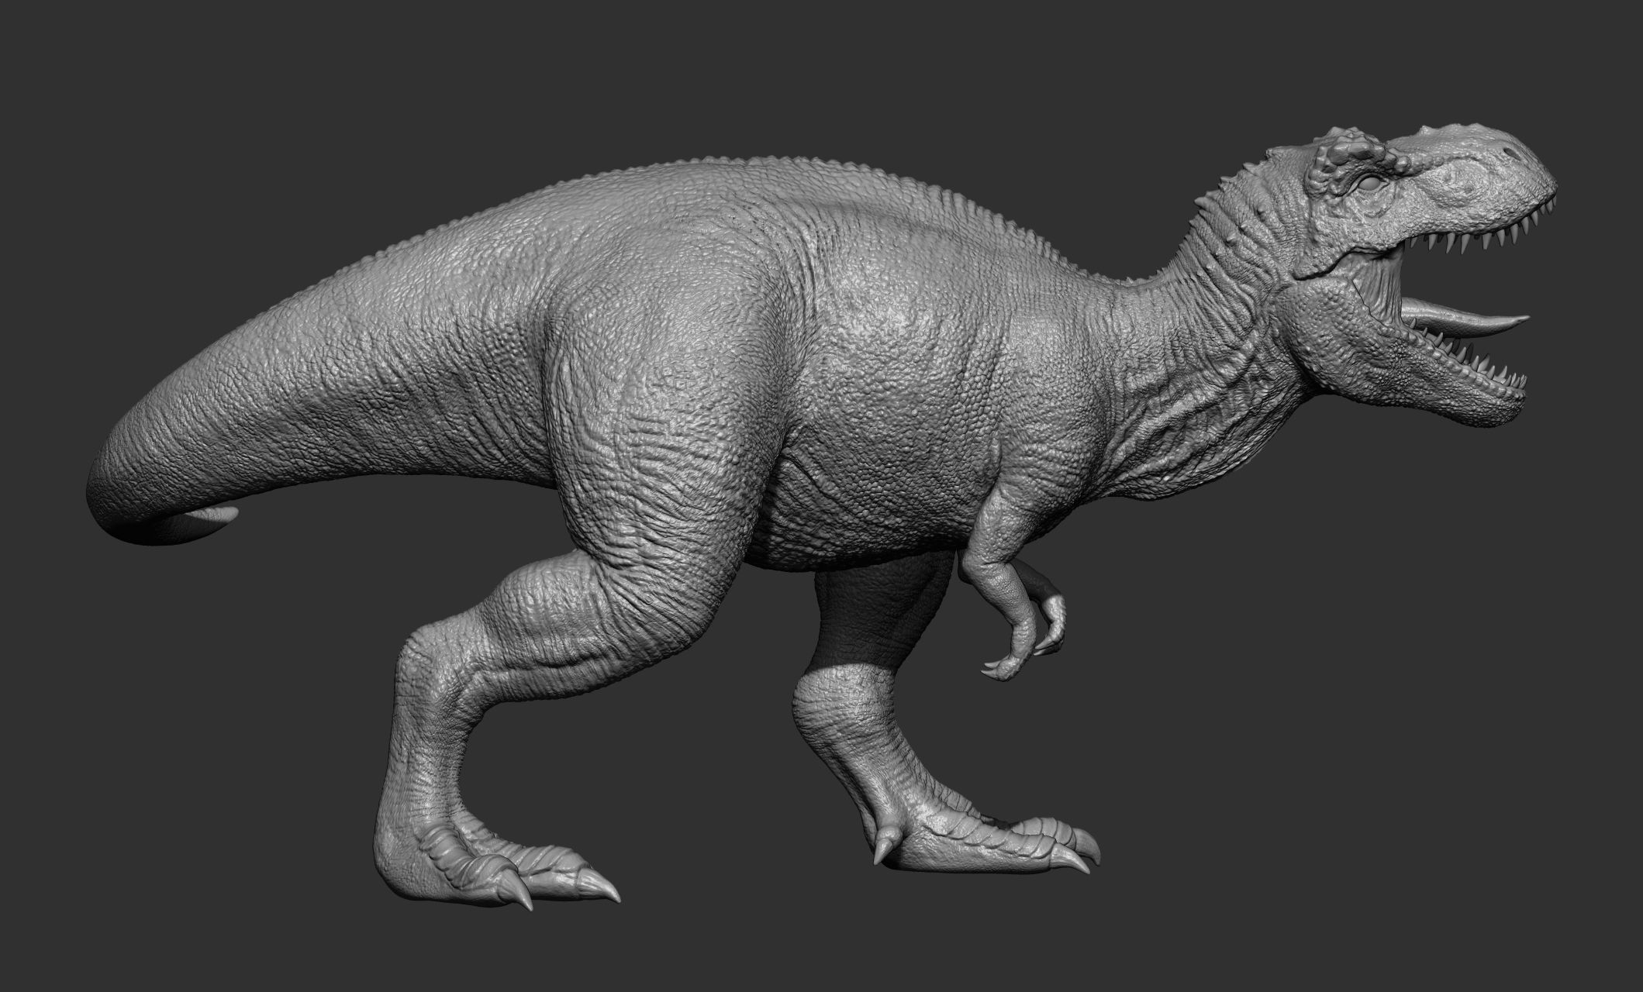Click the T-rex model's eye
The width and height of the screenshot is (1643, 992).
(1370, 184)
